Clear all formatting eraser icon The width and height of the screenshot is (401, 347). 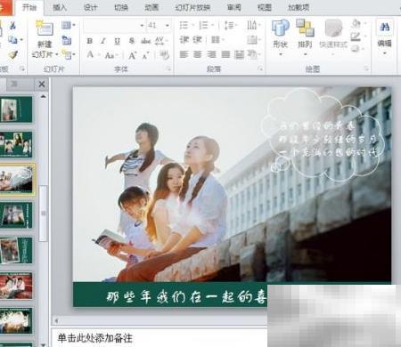(164, 55)
